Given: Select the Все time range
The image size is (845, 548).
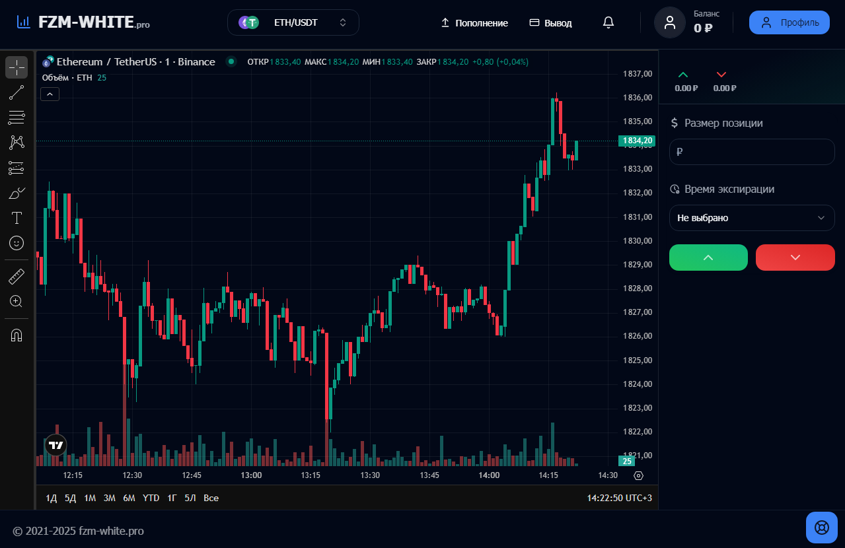Looking at the screenshot, I should pyautogui.click(x=211, y=498).
